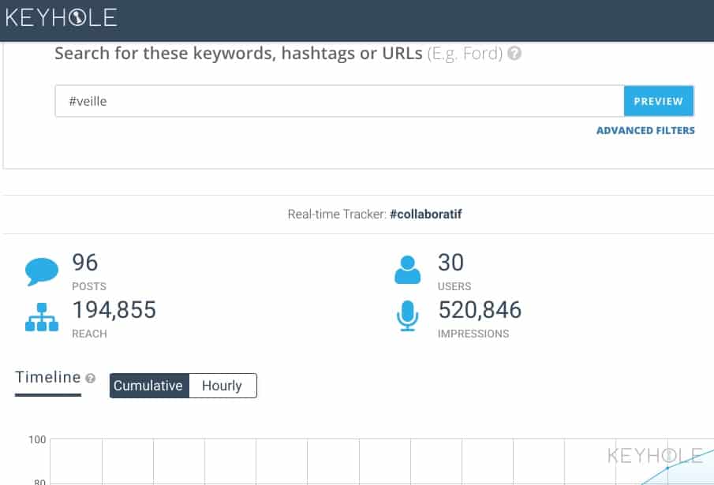
Task: Select the Timeline tab
Action: 48,378
